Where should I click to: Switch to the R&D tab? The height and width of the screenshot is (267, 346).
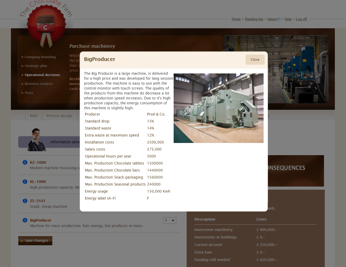33,116
